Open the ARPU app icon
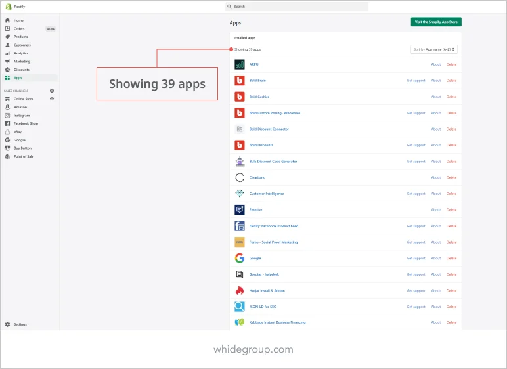This screenshot has width=507, height=369. (x=239, y=64)
